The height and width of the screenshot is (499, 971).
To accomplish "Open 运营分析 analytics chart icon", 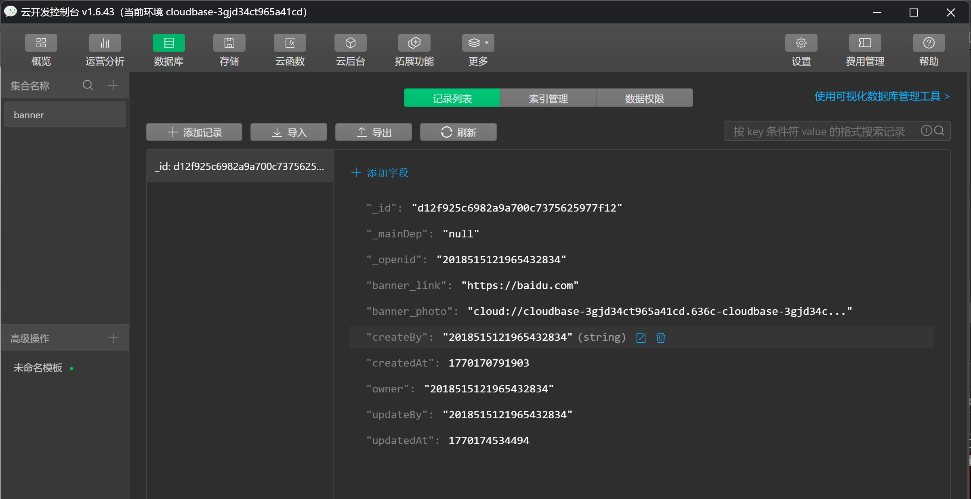I will [x=105, y=43].
